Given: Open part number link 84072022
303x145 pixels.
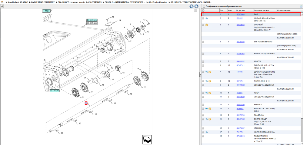Looking at the screenshot, I should [x=240, y=85].
